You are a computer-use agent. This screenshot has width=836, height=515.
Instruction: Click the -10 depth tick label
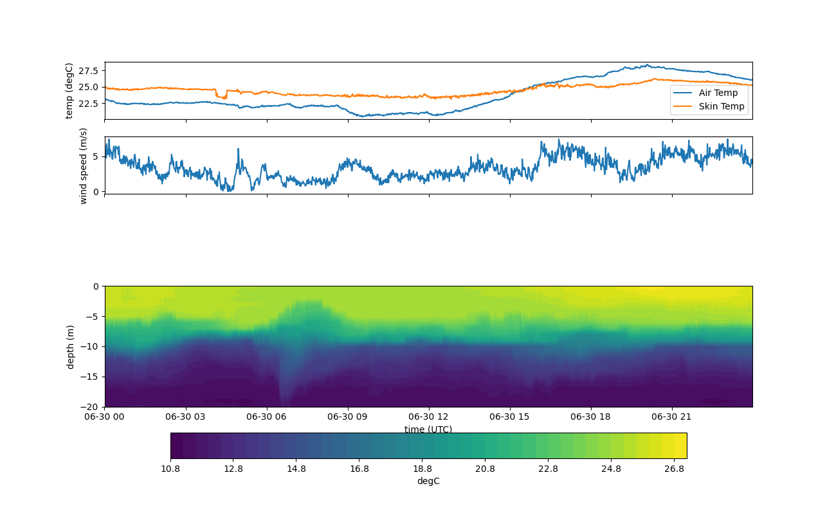(89, 347)
